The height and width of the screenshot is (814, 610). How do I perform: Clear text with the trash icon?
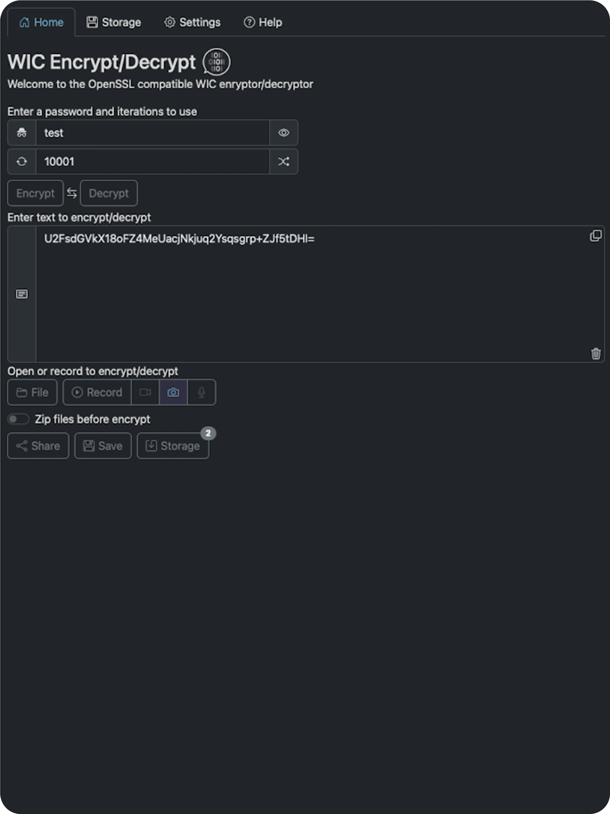[596, 353]
